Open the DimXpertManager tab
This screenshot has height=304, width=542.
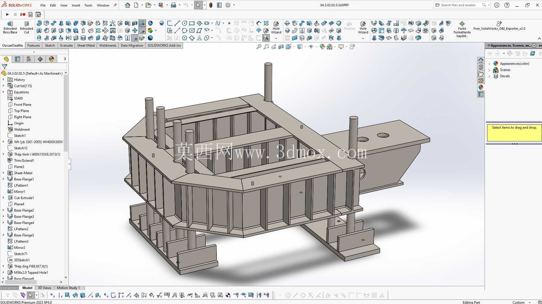coord(40,59)
